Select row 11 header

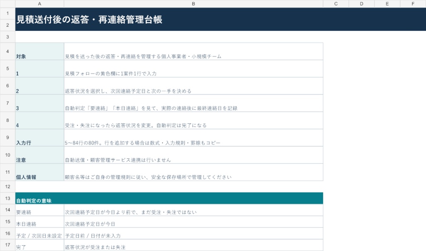7,172
